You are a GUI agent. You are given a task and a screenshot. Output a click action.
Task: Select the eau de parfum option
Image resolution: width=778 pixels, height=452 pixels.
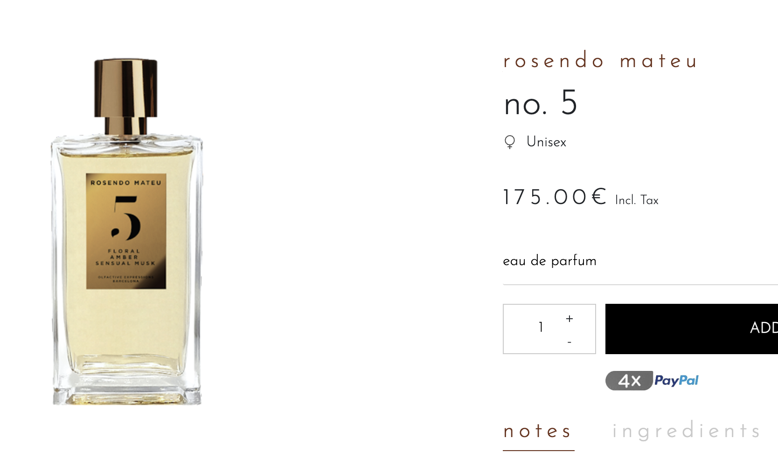coord(549,261)
